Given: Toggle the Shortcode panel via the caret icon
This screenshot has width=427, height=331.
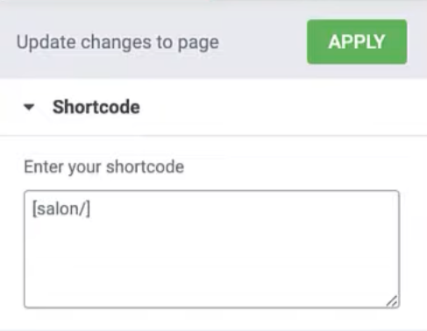Looking at the screenshot, I should pyautogui.click(x=29, y=107).
